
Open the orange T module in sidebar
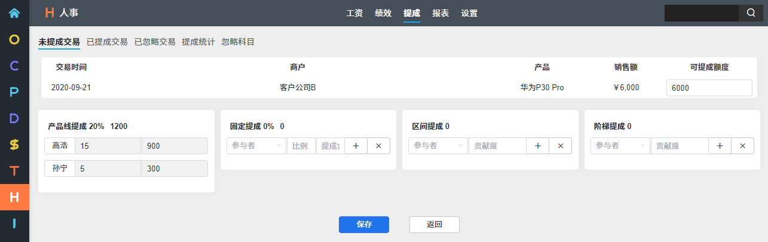[14, 171]
